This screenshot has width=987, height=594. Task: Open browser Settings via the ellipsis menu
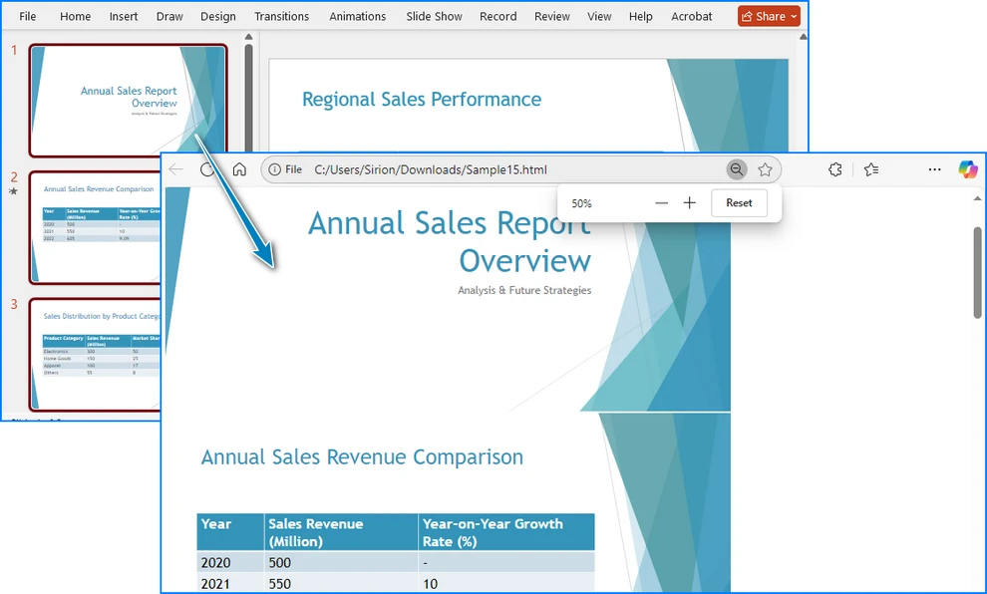click(x=935, y=169)
